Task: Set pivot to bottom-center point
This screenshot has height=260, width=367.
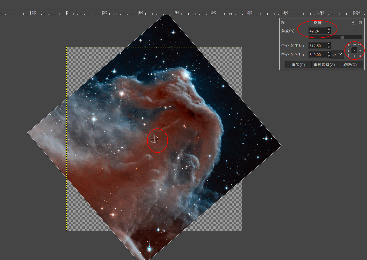Action: point(354,56)
